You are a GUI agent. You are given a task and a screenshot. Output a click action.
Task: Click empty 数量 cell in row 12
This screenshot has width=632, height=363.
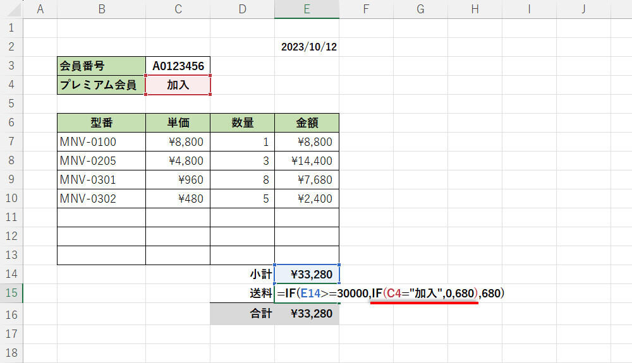coord(242,236)
